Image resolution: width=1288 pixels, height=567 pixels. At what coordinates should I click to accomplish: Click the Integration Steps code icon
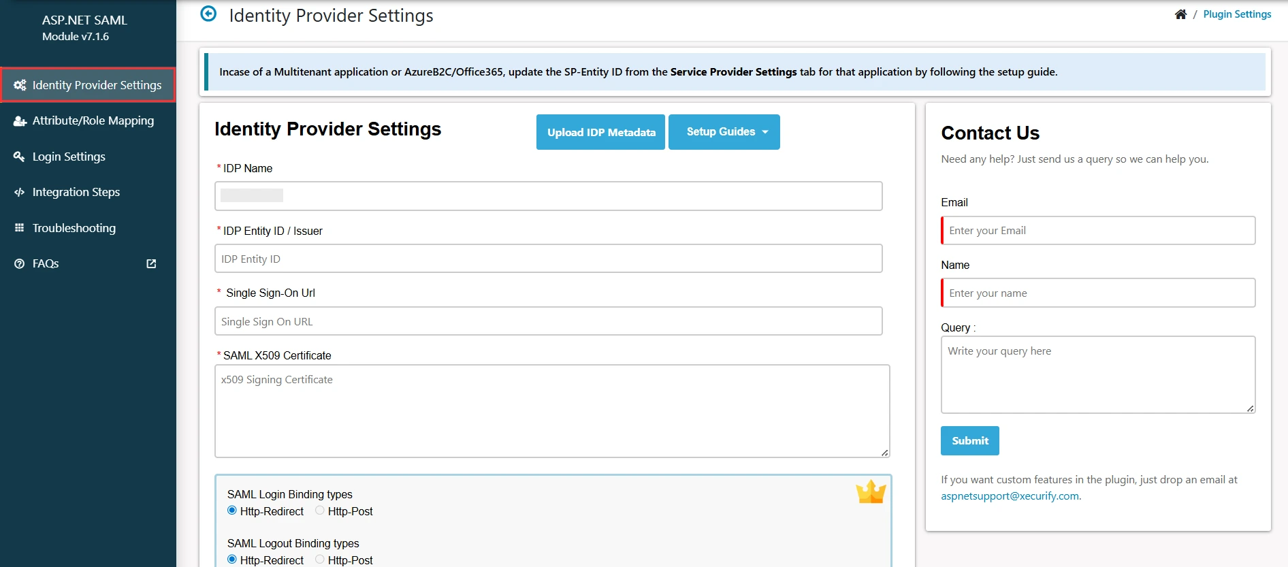19,193
